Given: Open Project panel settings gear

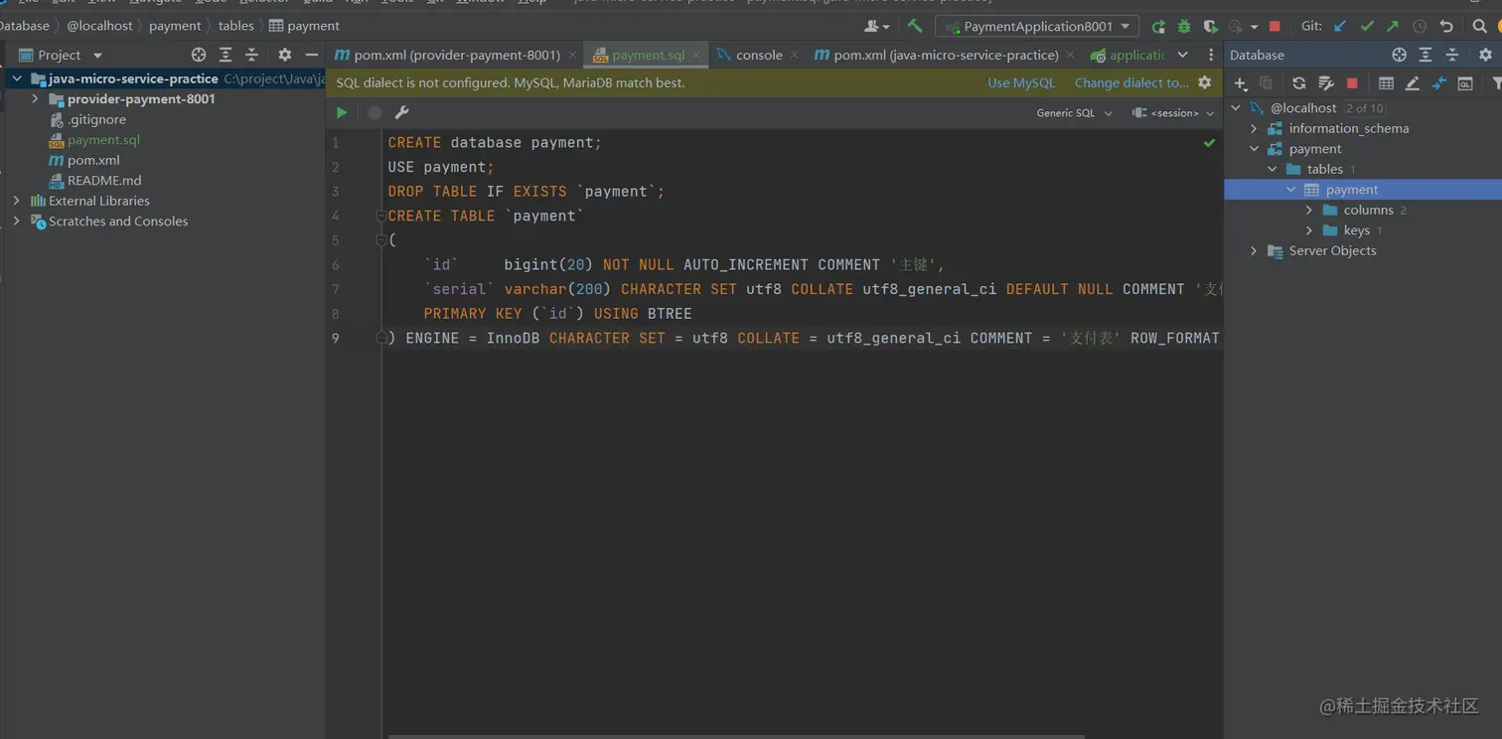Looking at the screenshot, I should [x=285, y=55].
